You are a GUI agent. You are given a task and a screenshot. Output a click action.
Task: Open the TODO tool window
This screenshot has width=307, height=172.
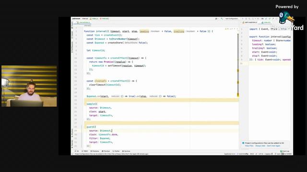click(85, 151)
